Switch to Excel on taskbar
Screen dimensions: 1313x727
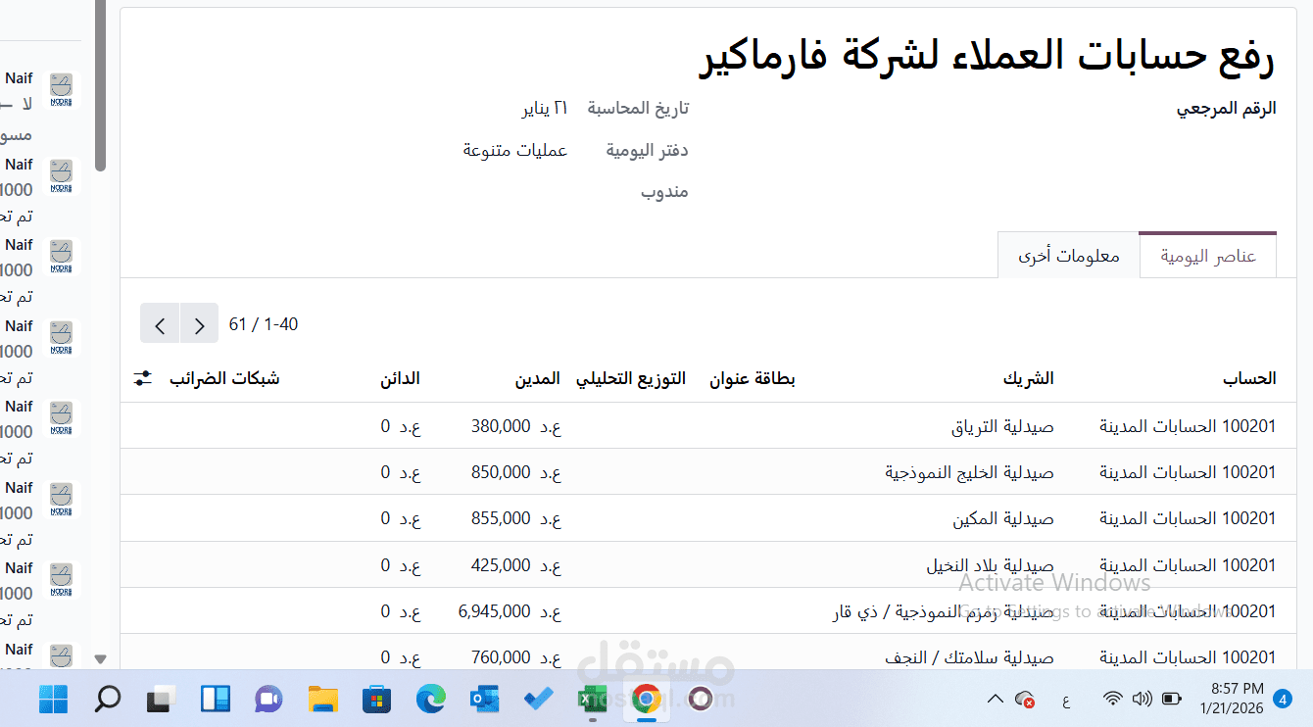click(x=592, y=700)
